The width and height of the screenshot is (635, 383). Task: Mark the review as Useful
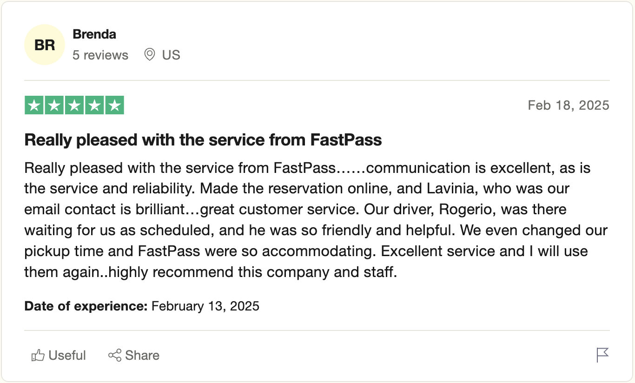tap(59, 356)
